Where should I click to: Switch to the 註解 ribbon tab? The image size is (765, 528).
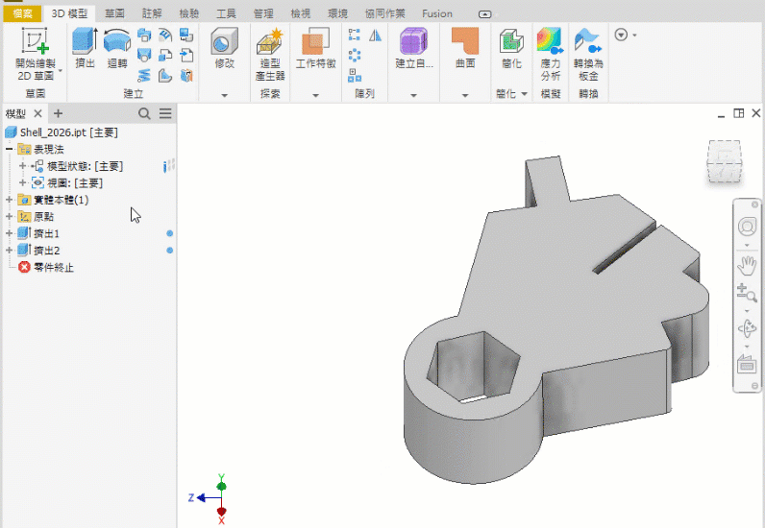click(x=152, y=13)
